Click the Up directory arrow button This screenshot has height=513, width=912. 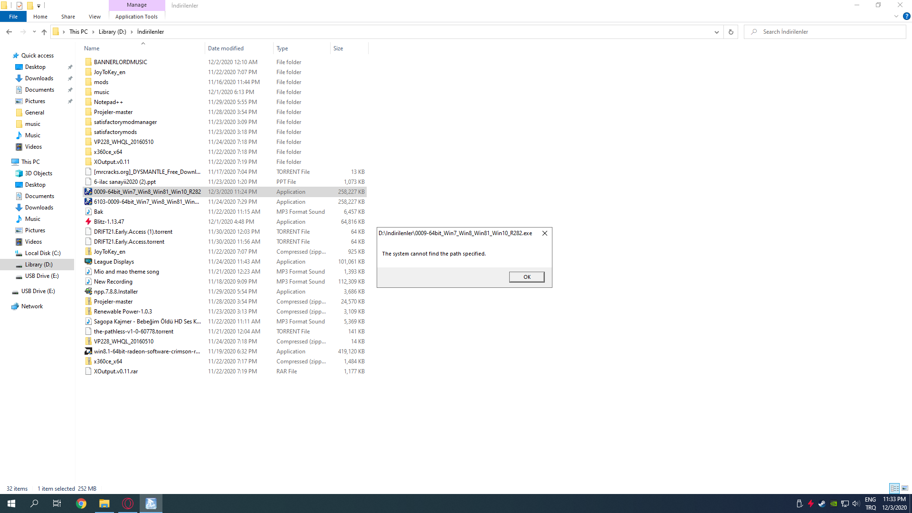click(44, 32)
